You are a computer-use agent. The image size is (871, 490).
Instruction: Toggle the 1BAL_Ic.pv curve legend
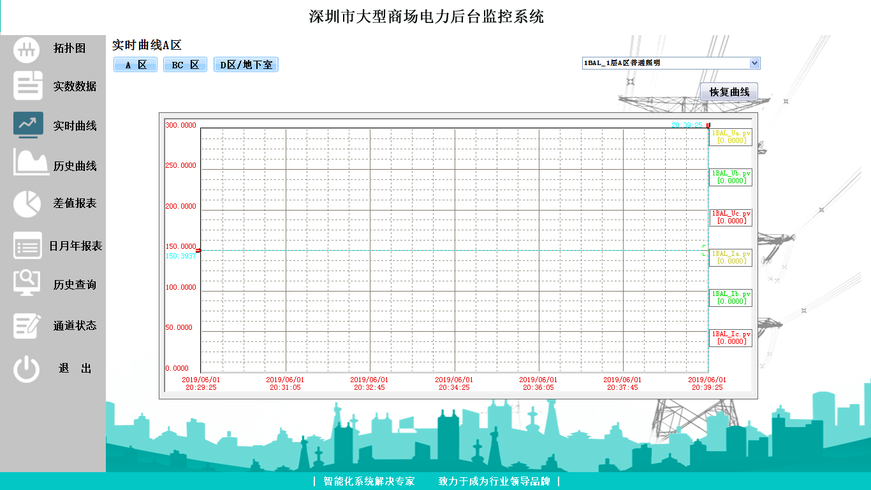(731, 338)
